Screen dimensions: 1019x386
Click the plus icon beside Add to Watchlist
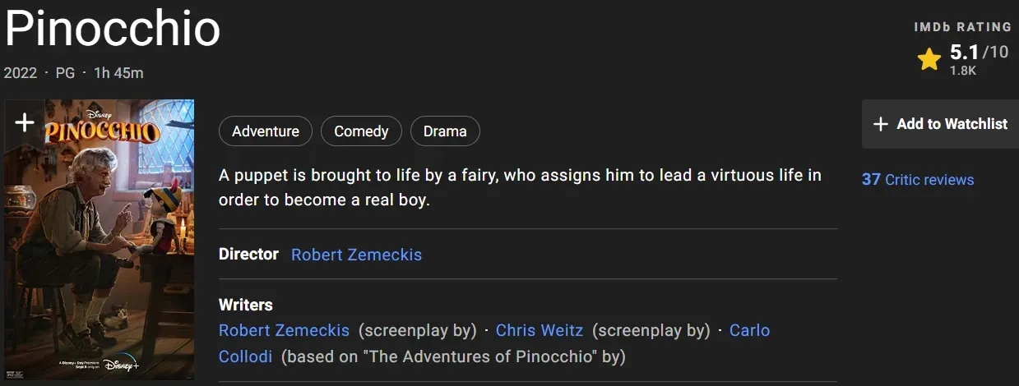(x=880, y=124)
